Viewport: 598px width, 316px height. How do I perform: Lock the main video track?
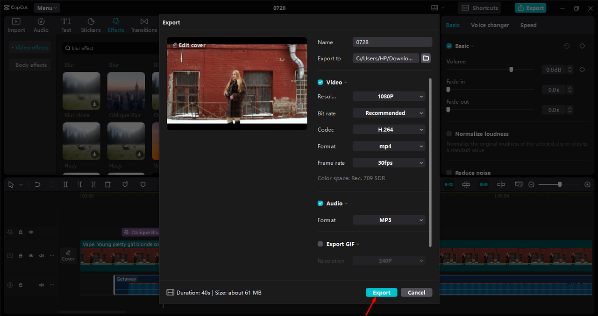(21, 256)
